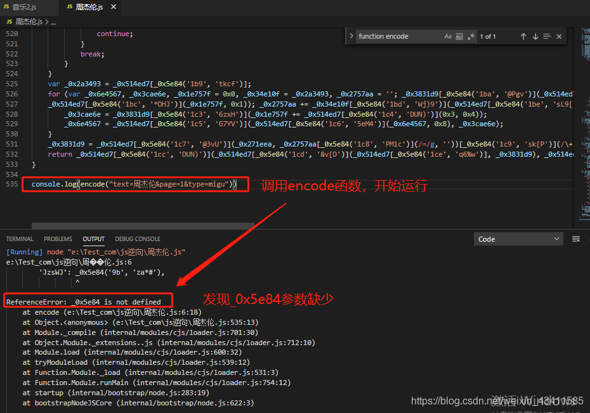
Task: Go to previous match in find widget
Action: [x=523, y=36]
